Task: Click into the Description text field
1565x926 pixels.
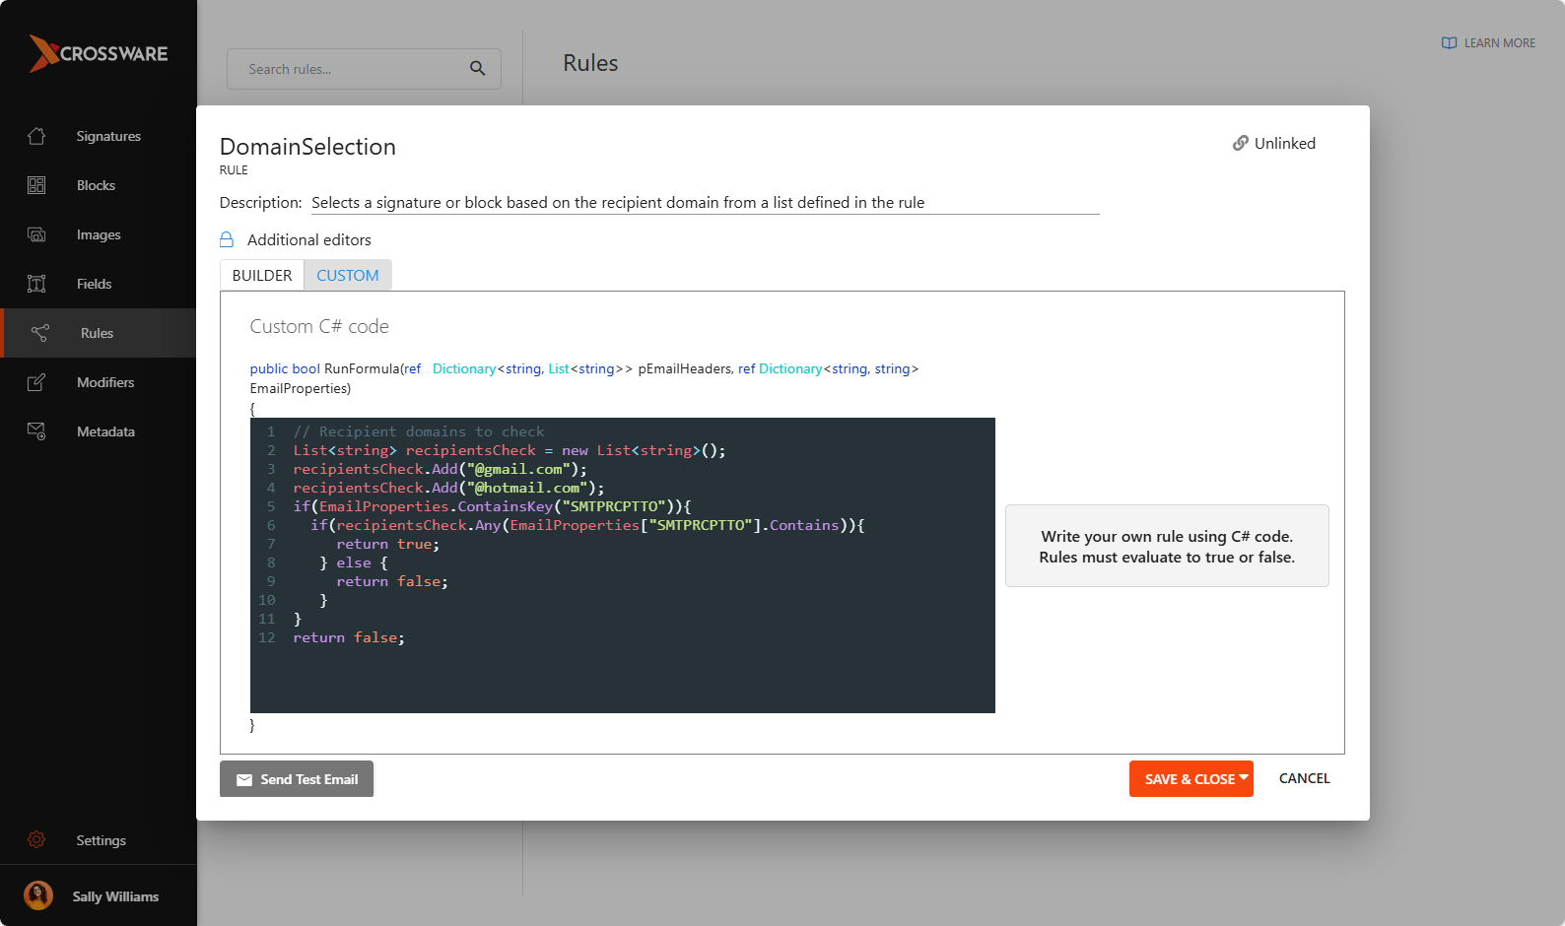Action: click(704, 203)
